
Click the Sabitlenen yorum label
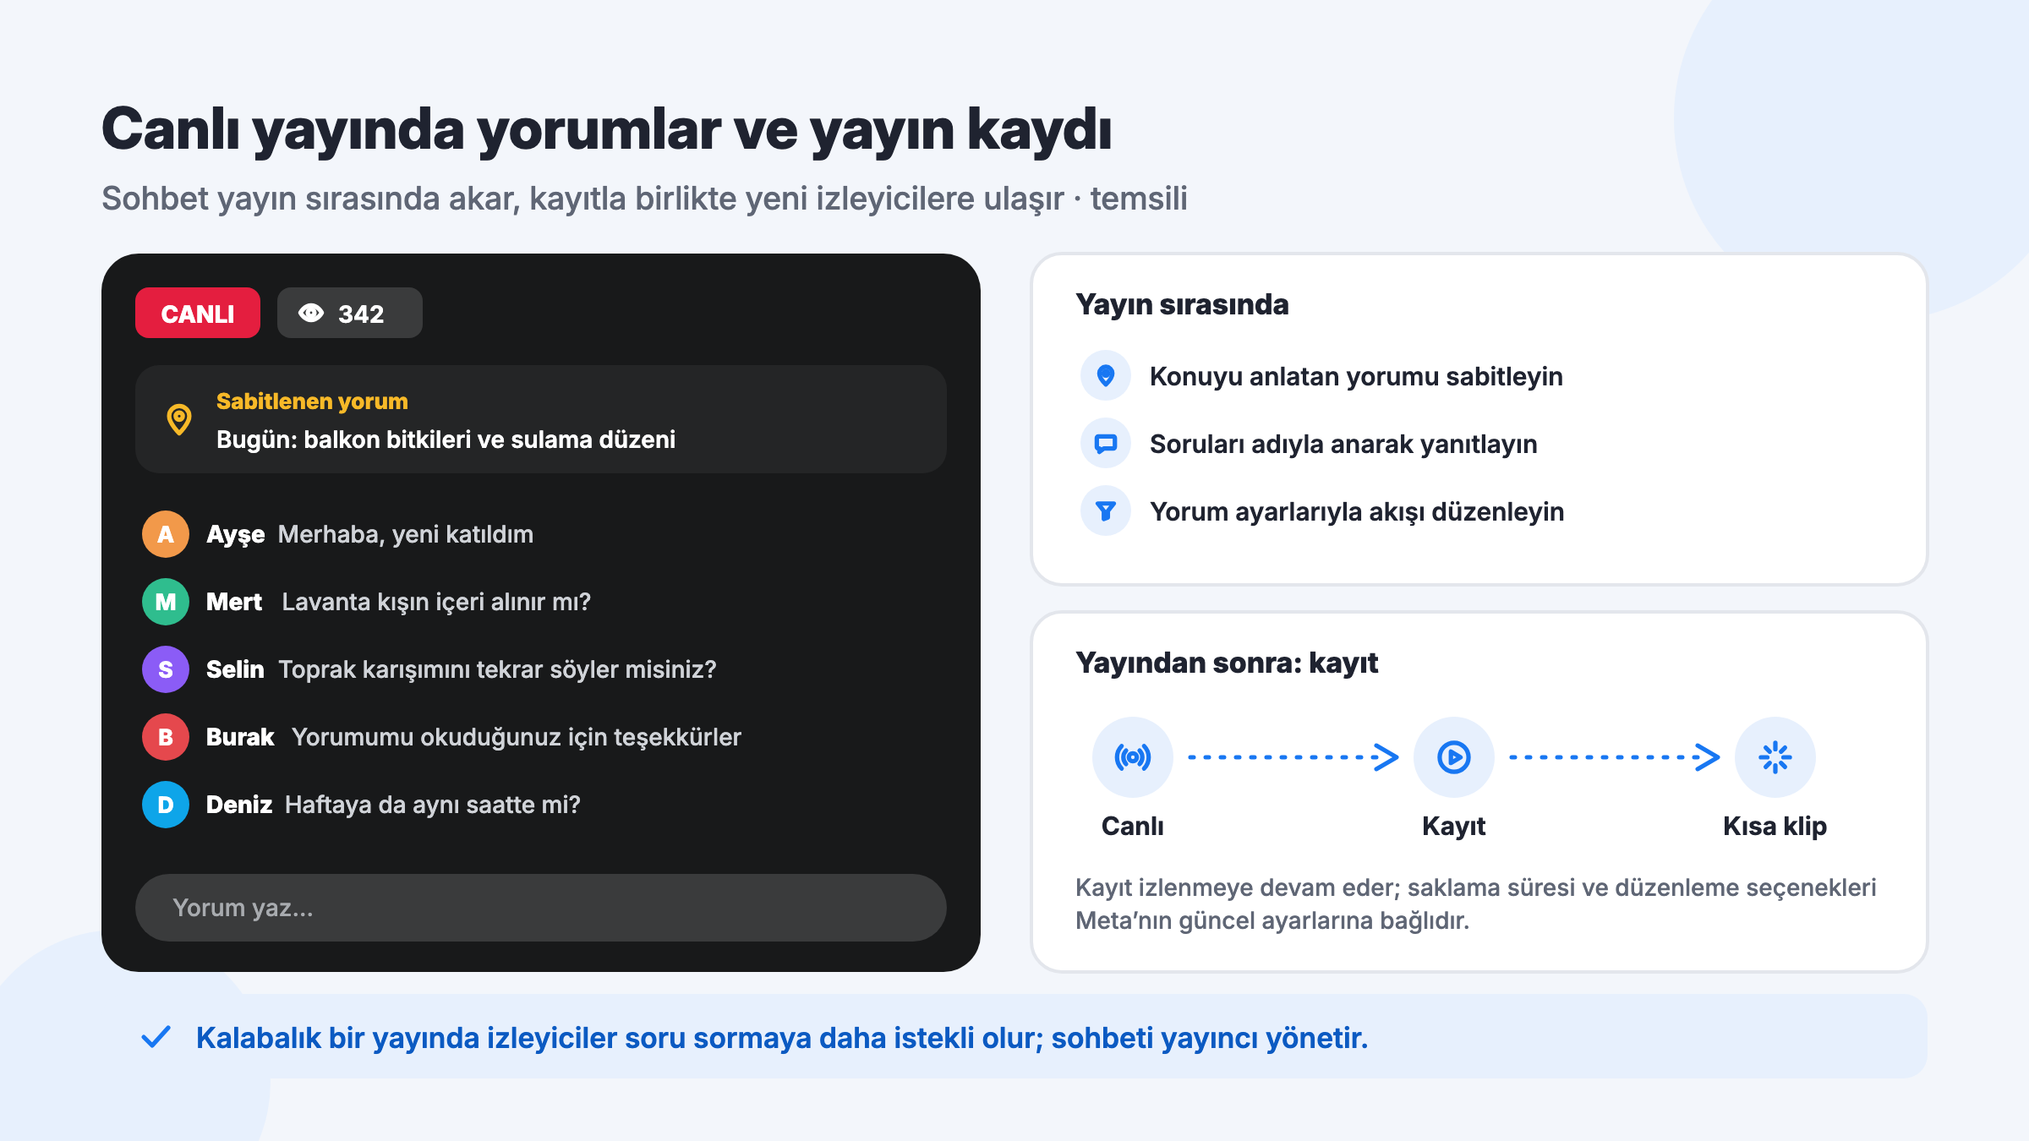[312, 401]
